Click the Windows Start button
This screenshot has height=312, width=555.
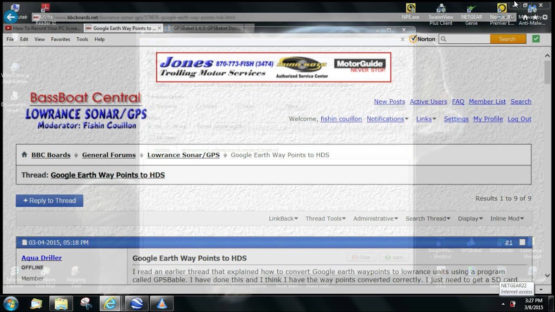(10, 303)
